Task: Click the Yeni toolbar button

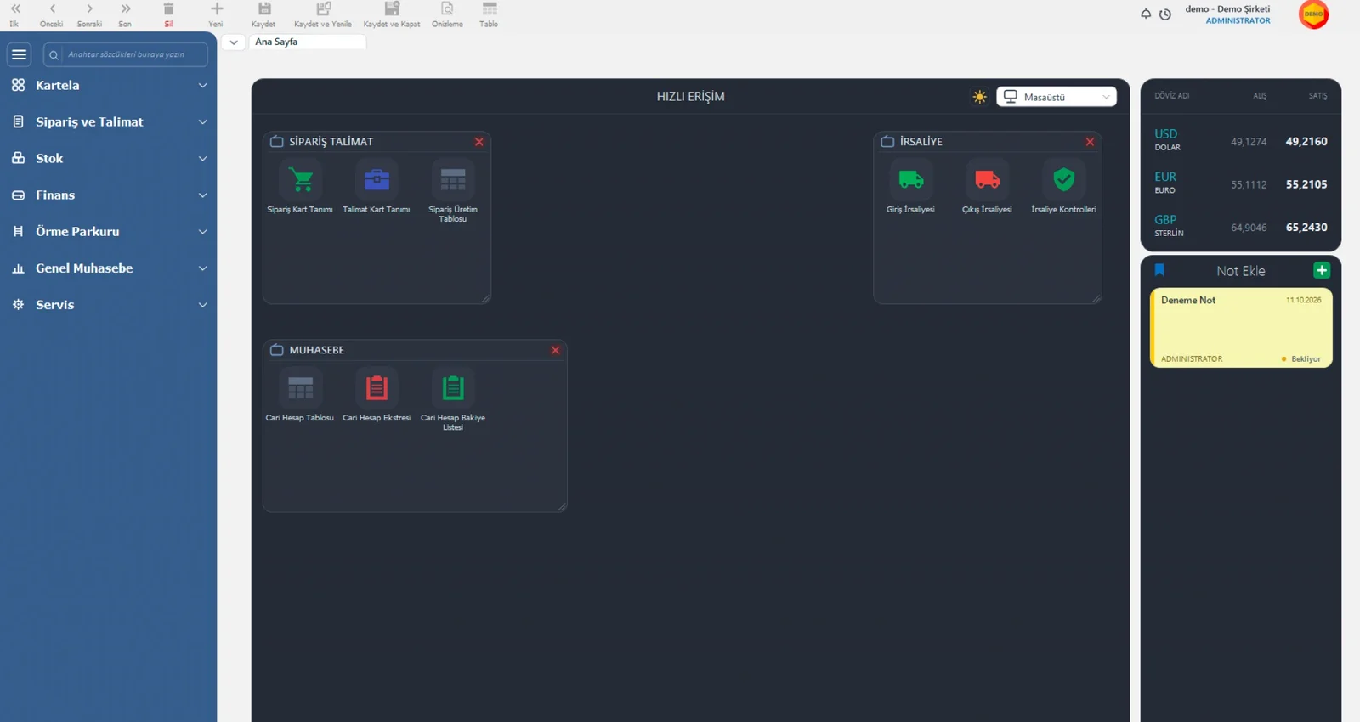Action: point(216,14)
